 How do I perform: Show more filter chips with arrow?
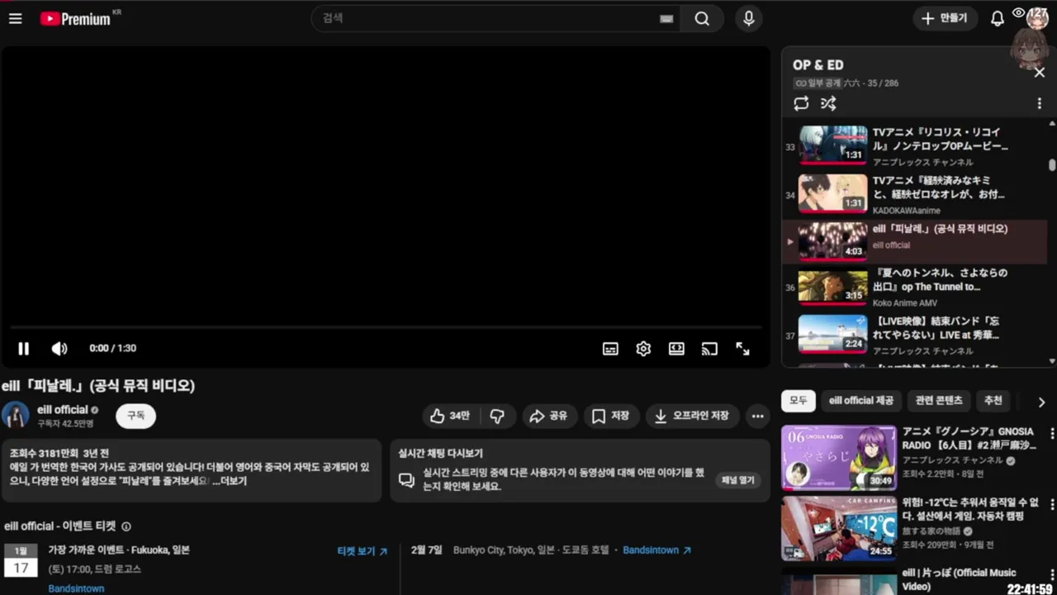tap(1041, 402)
